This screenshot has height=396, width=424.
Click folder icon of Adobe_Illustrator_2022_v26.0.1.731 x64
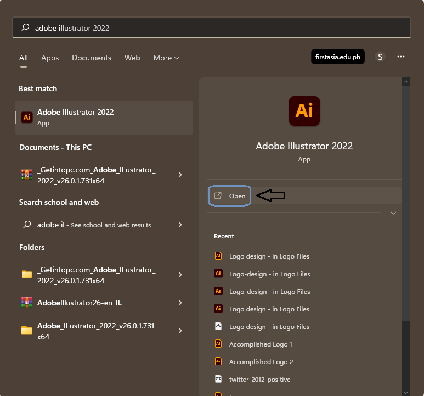(x=27, y=331)
